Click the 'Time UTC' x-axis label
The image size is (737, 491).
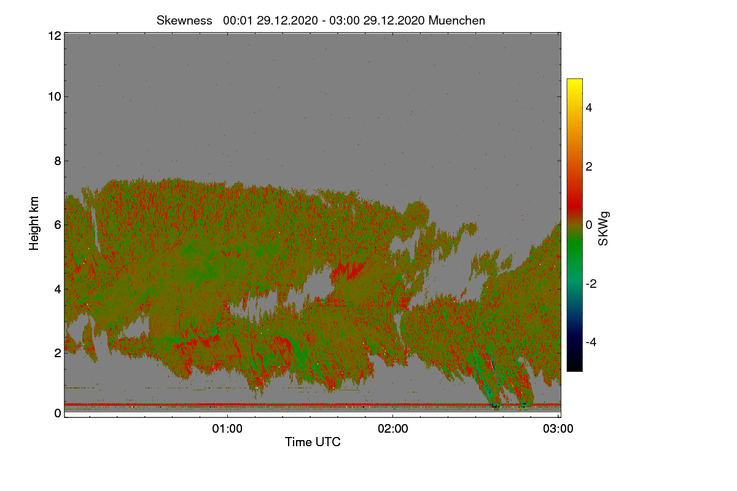coord(313,441)
